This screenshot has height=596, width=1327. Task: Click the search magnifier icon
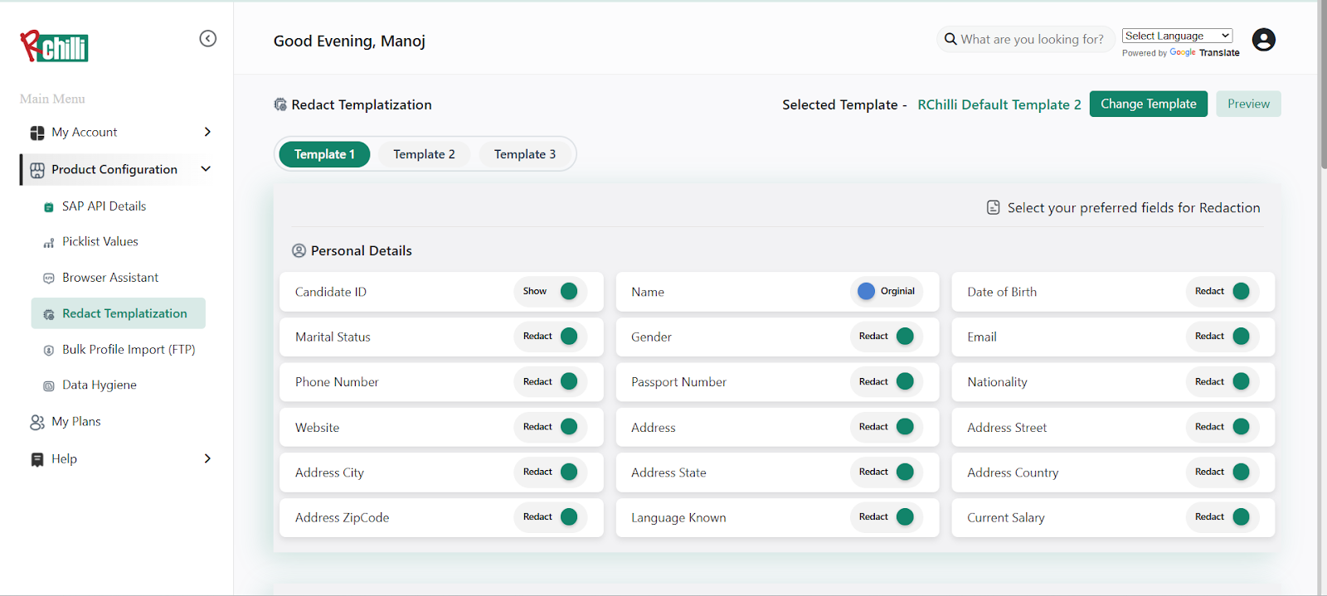(950, 39)
